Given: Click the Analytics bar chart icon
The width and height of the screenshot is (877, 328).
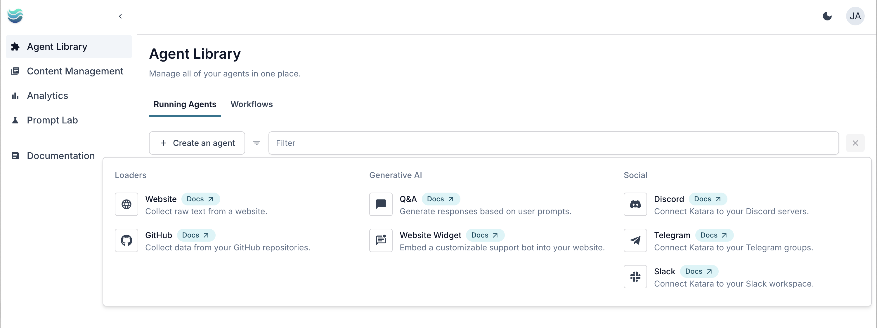Looking at the screenshot, I should coord(15,96).
